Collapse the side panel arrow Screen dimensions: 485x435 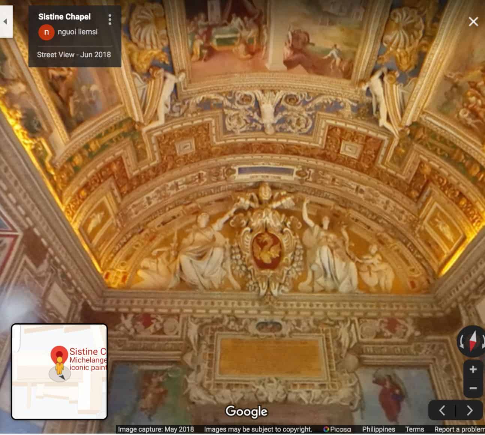pos(6,21)
